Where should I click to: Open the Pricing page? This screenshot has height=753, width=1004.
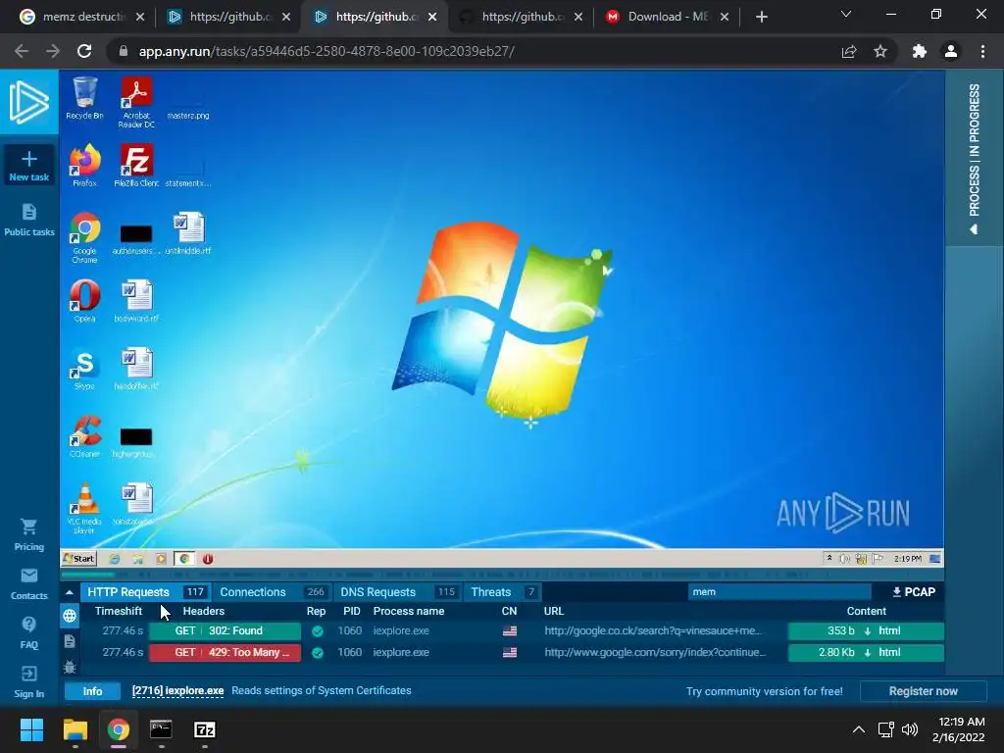[x=28, y=535]
